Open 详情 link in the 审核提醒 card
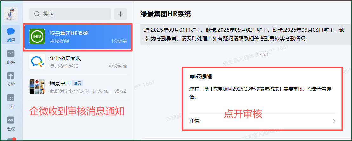The width and height of the screenshot is (352, 141). 194,121
